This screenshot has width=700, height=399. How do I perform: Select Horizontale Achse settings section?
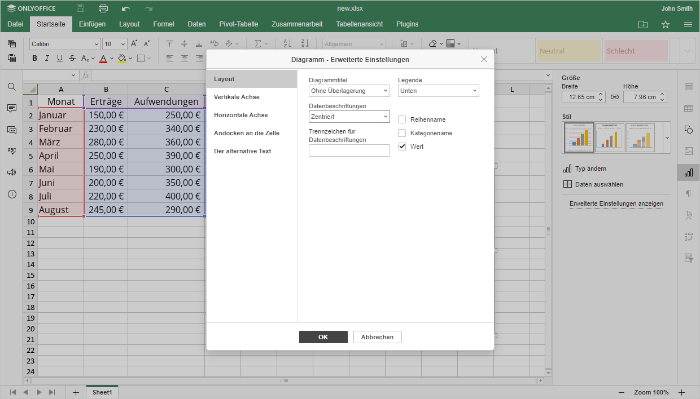[x=252, y=115]
